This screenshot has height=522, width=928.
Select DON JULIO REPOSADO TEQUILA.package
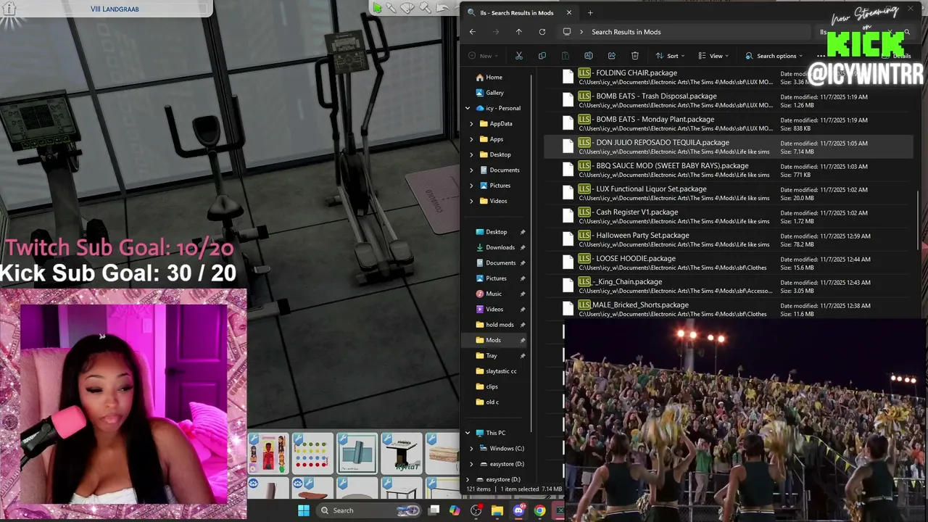click(x=728, y=146)
